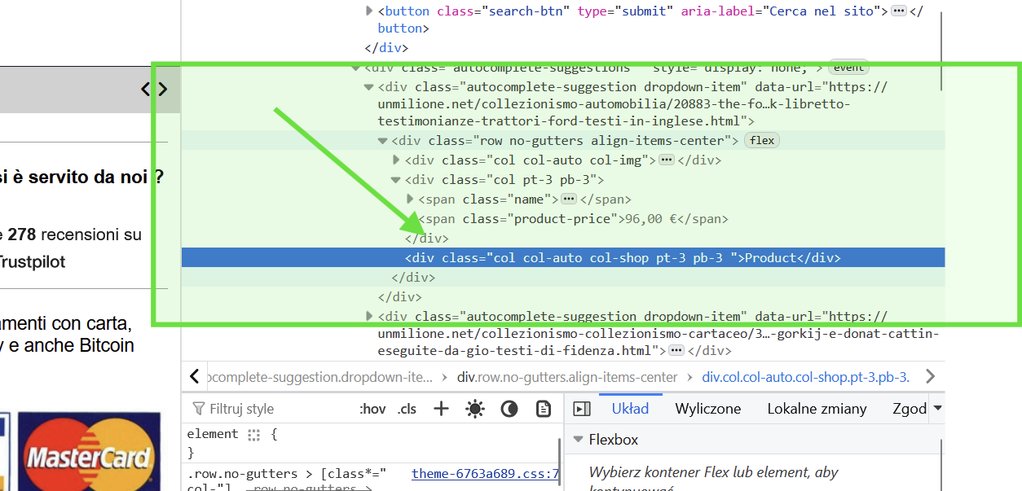Open the flex editor icon beside element rule
This screenshot has width=1022, height=491.
254,435
